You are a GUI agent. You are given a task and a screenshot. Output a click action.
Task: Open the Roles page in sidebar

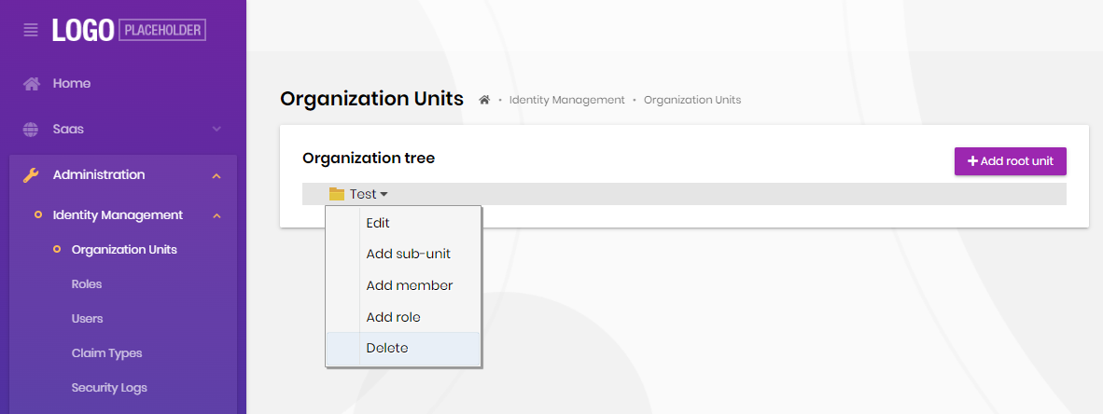point(87,283)
